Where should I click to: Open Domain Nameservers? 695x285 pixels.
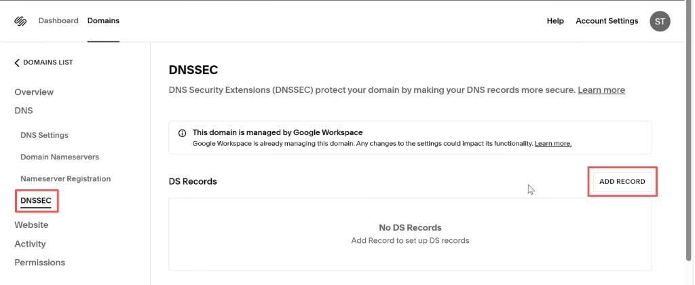click(60, 157)
